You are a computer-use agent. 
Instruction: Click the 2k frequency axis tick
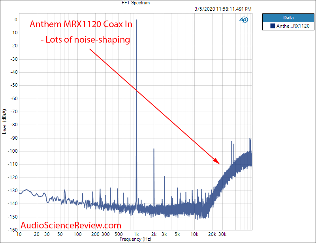(154, 234)
